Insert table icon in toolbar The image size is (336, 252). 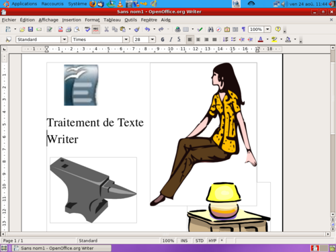click(185, 30)
